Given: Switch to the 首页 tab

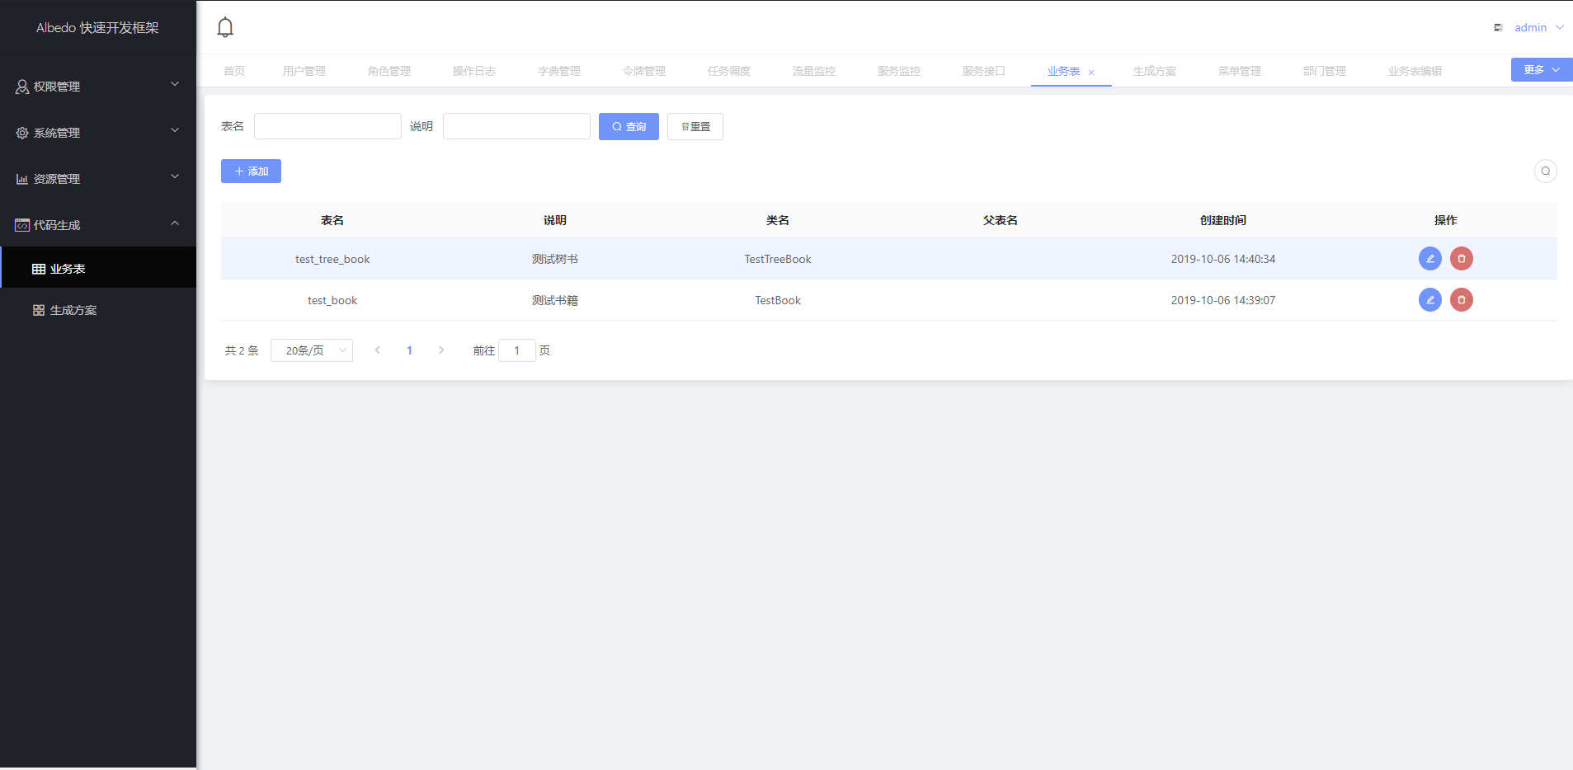Looking at the screenshot, I should click(234, 71).
